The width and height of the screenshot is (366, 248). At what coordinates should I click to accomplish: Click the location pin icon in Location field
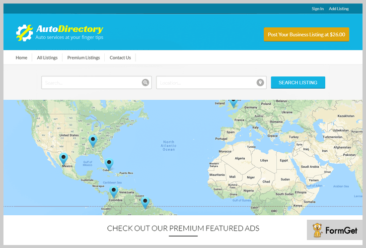click(260, 82)
